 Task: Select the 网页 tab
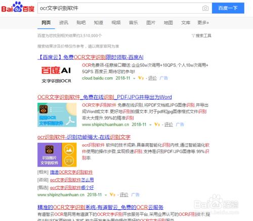[x=46, y=23]
